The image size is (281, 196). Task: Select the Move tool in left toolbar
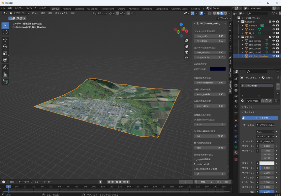5,39
